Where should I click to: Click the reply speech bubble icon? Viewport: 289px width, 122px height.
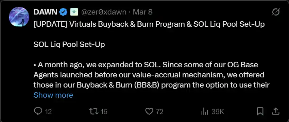38,111
